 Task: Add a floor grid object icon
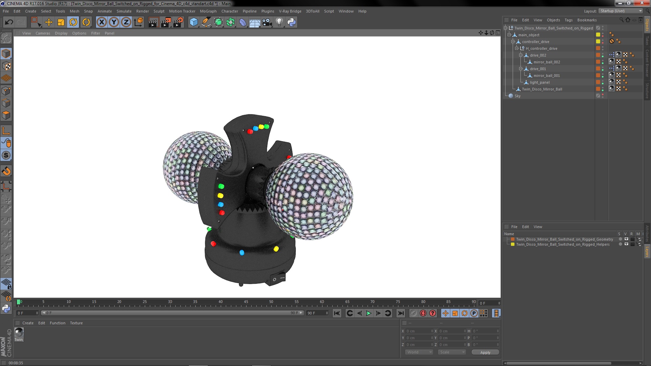255,22
